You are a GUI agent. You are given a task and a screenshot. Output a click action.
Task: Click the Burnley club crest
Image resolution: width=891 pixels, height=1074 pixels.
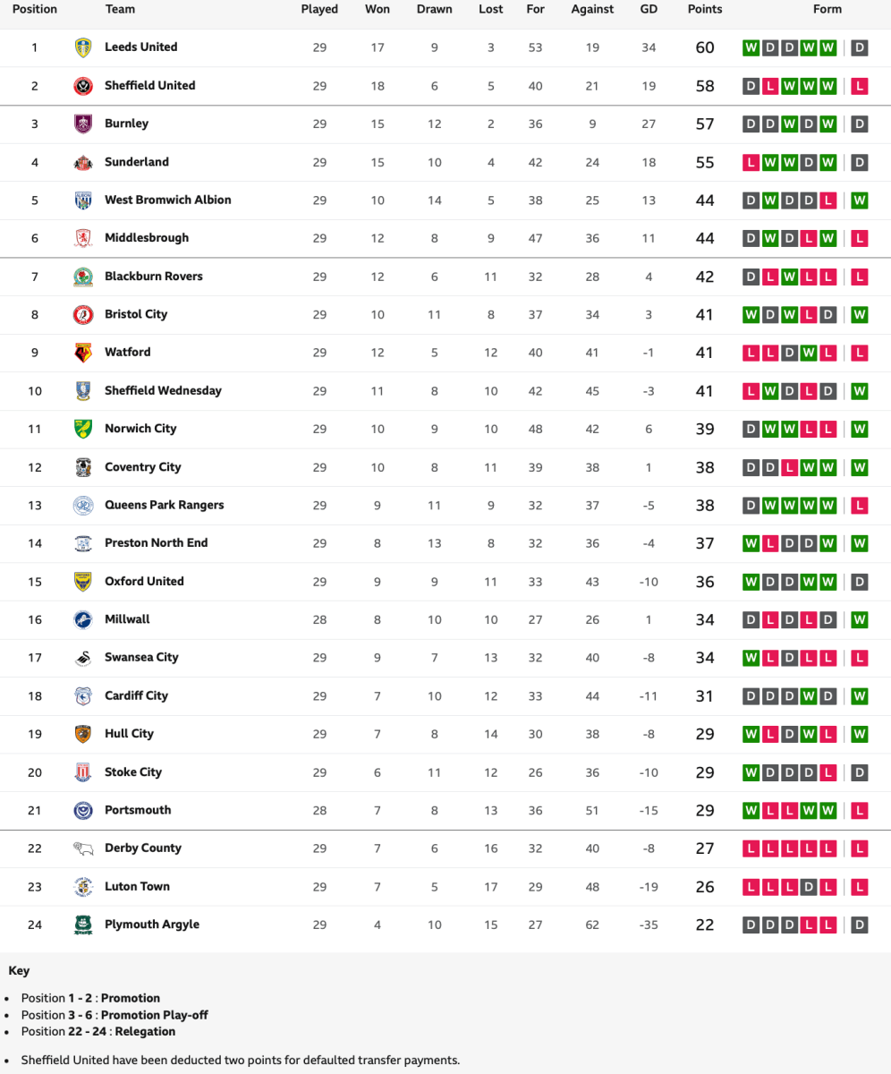coord(83,124)
